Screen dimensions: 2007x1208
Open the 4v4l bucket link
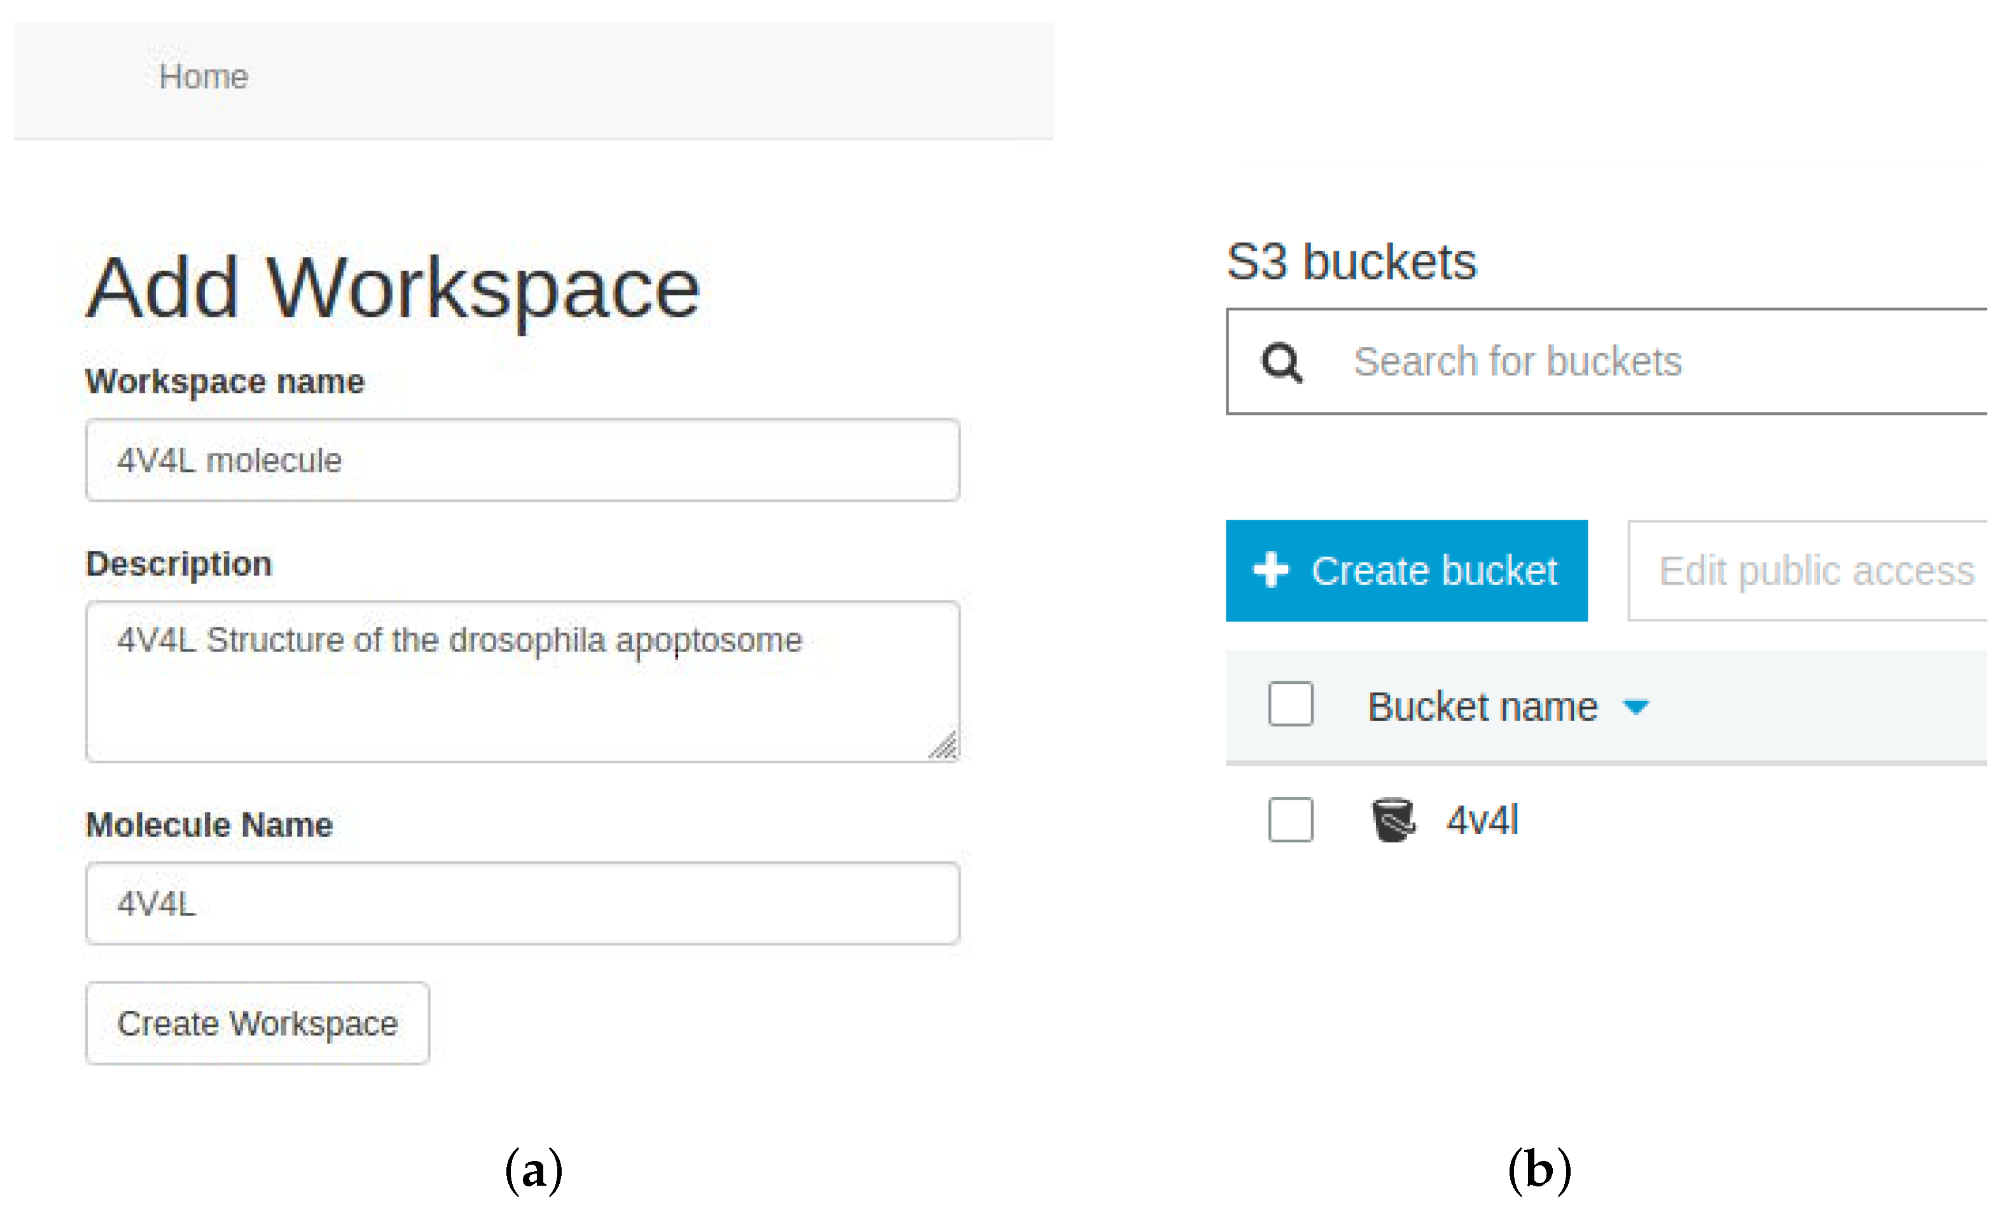point(1482,819)
